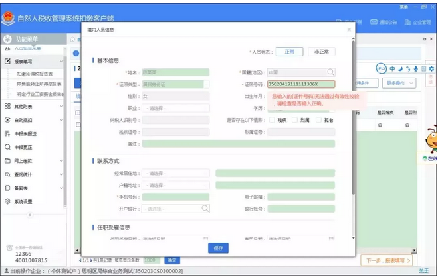The width and height of the screenshot is (440, 279).
Task: Click the 功能菜单 yen coin icon
Action: 7,39
